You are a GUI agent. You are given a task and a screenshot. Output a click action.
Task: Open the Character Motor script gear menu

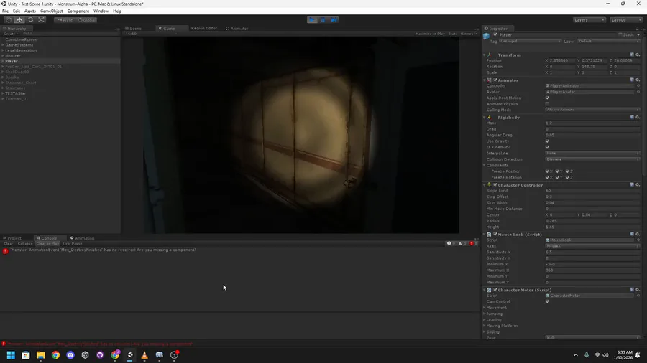click(x=638, y=290)
